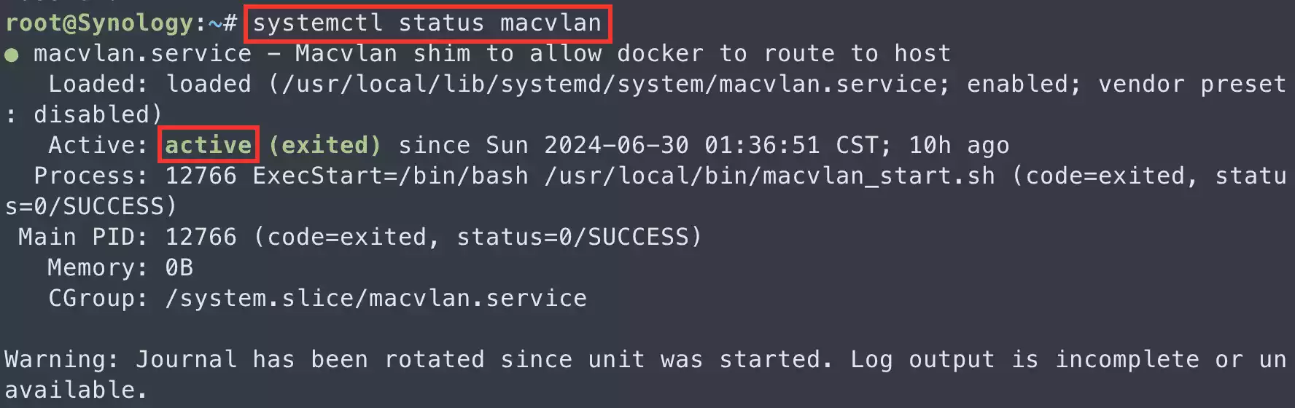Click the /system.slice/macvlan.service CGroup path

[x=376, y=299]
